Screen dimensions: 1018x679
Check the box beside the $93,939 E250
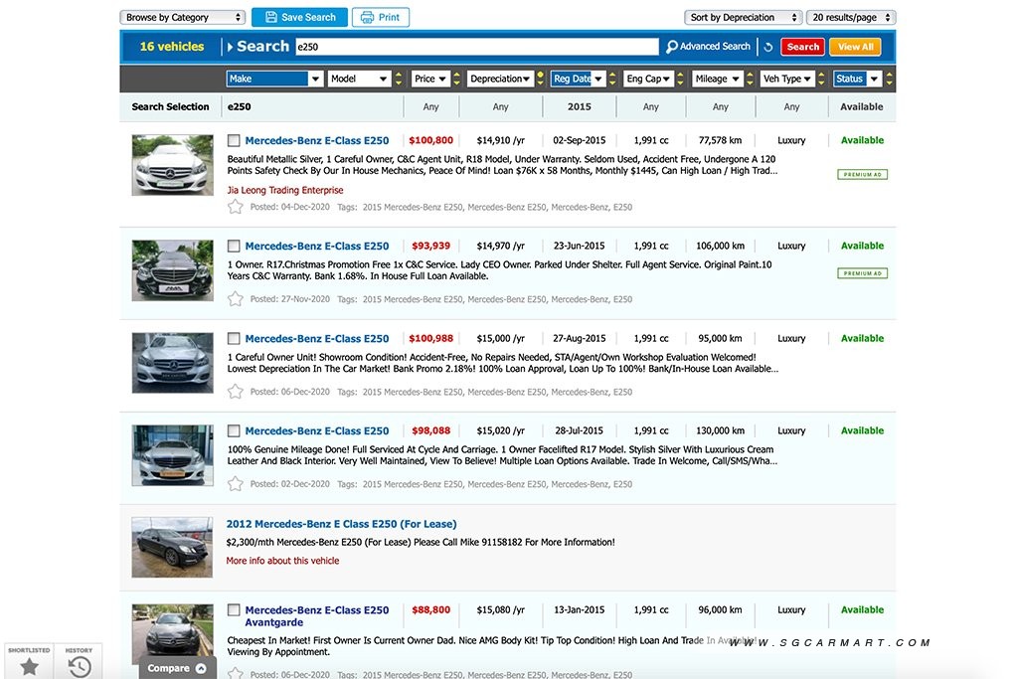234,247
